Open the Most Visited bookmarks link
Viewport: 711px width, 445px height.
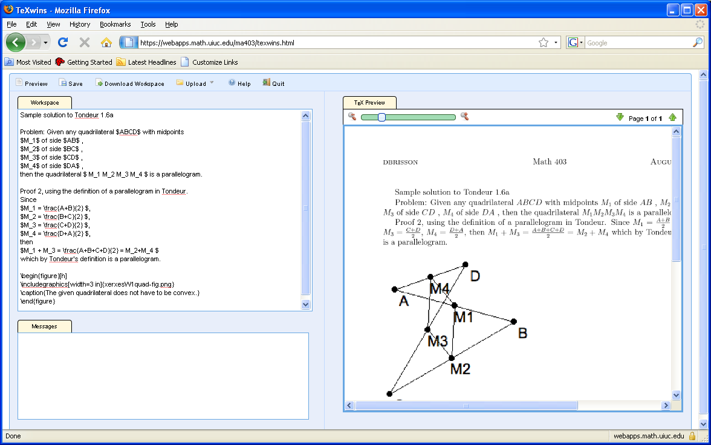coord(28,62)
